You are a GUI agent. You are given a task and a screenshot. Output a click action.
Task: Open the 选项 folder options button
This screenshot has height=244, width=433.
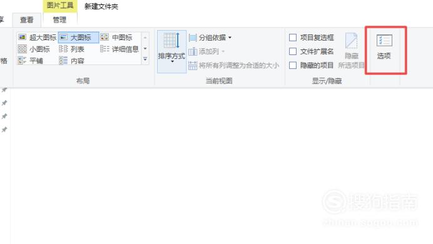(384, 47)
